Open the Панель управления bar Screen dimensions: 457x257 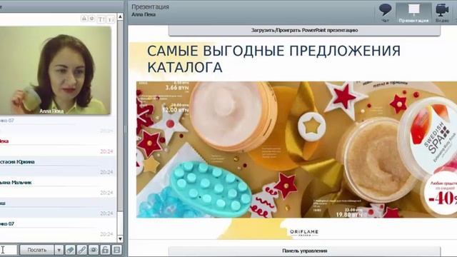(x=304, y=251)
